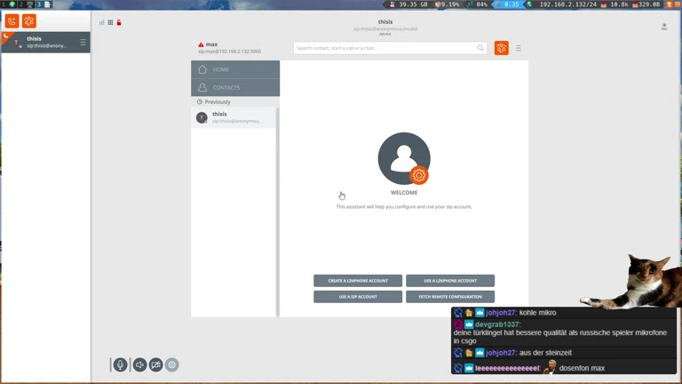682x384 pixels.
Task: Click the contacts person icon
Action: point(202,87)
